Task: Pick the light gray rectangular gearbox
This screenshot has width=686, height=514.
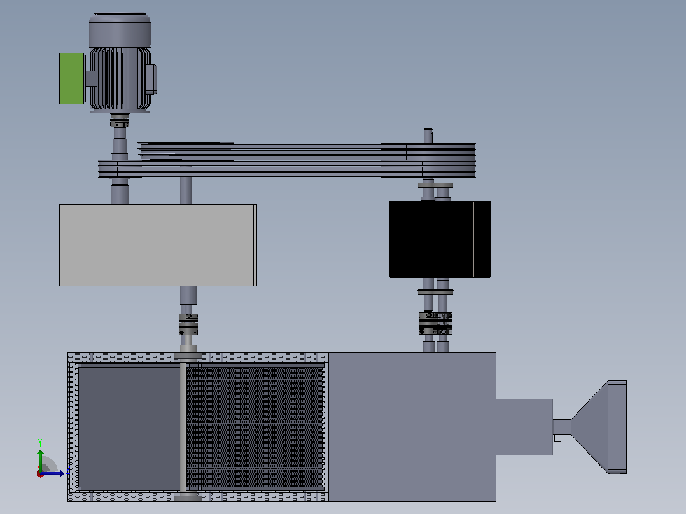Action: click(158, 245)
